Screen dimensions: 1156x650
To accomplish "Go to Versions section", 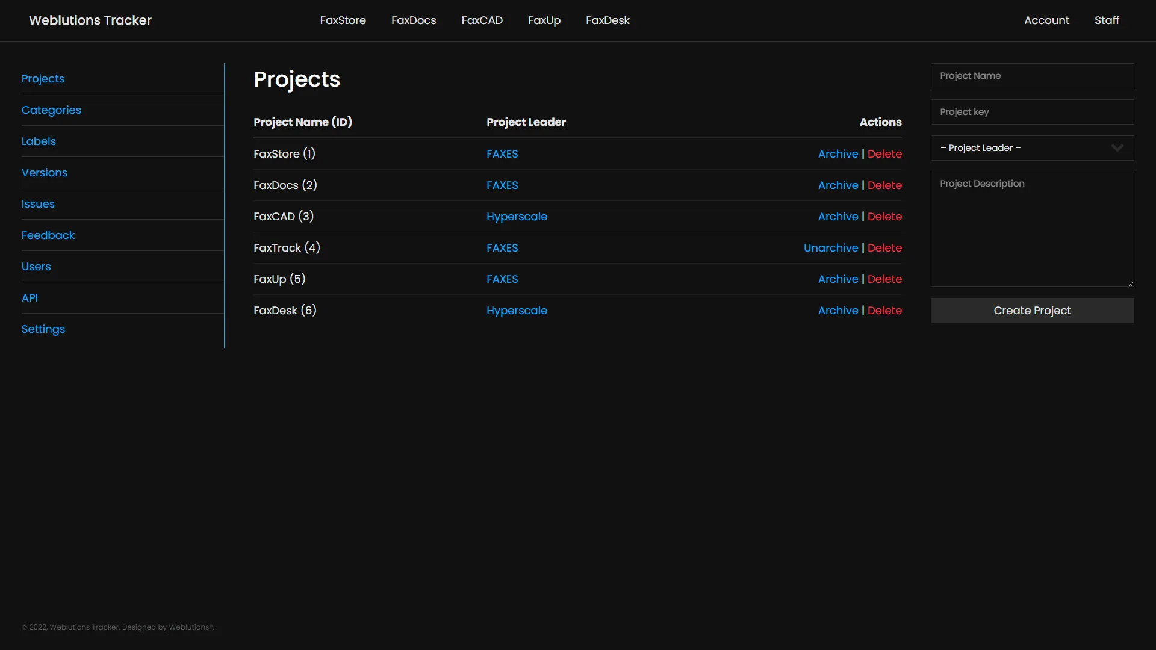I will pos(44,173).
